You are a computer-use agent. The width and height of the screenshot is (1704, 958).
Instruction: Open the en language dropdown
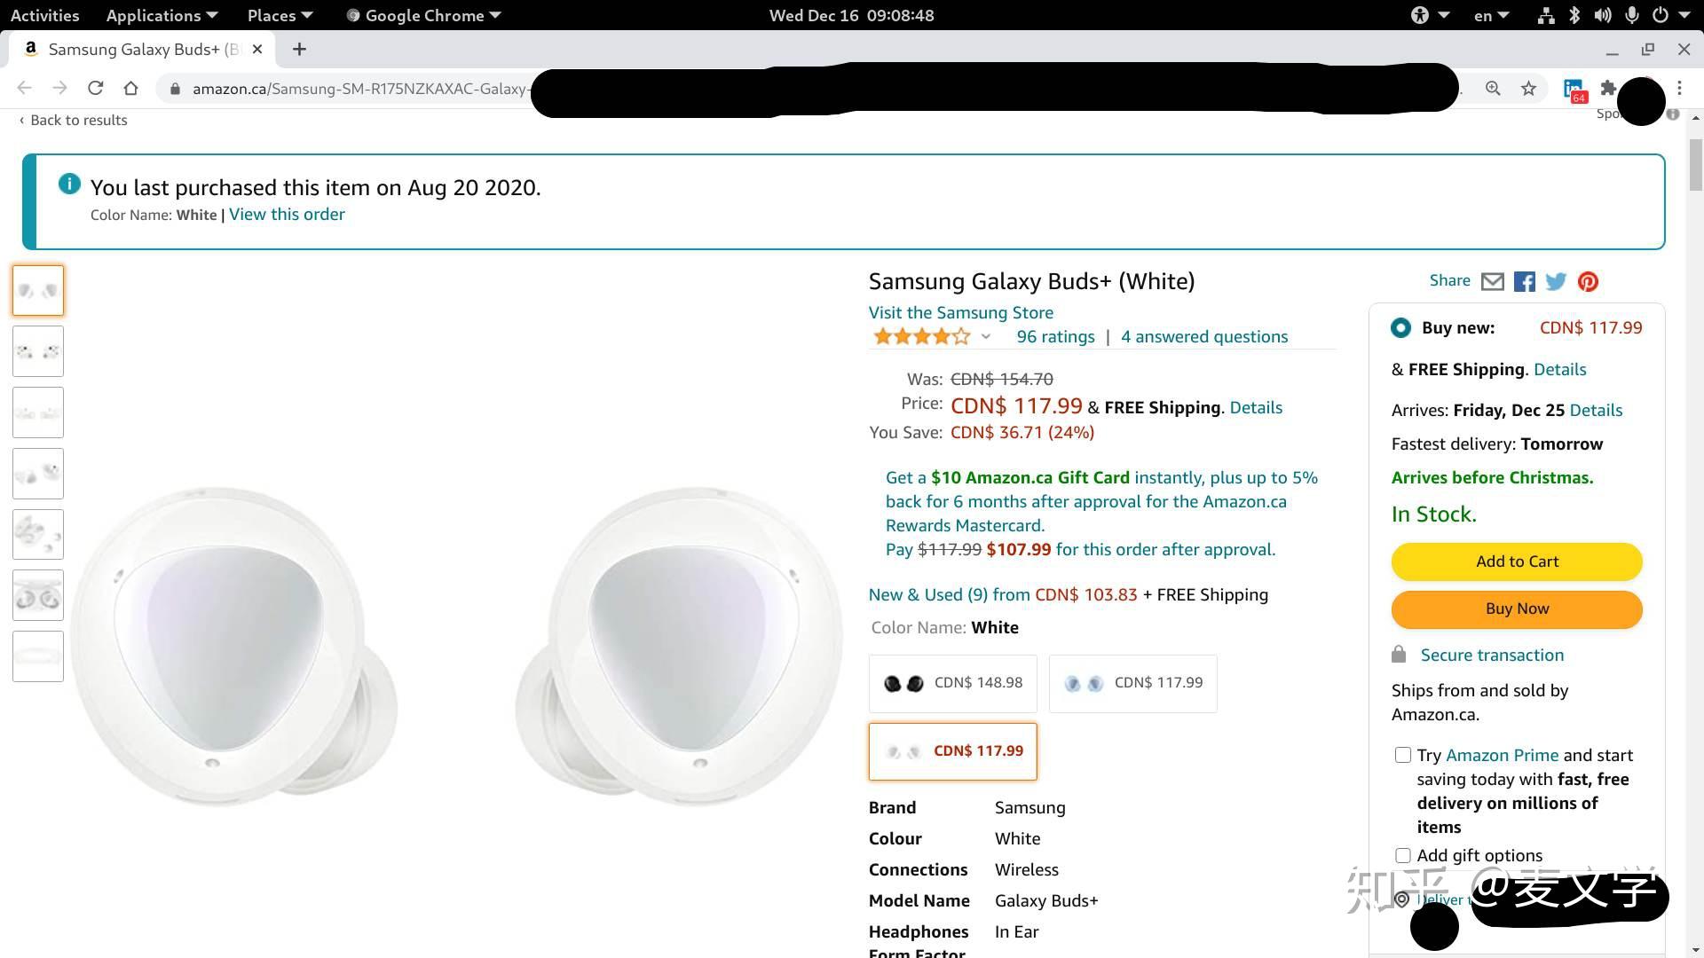pyautogui.click(x=1490, y=15)
